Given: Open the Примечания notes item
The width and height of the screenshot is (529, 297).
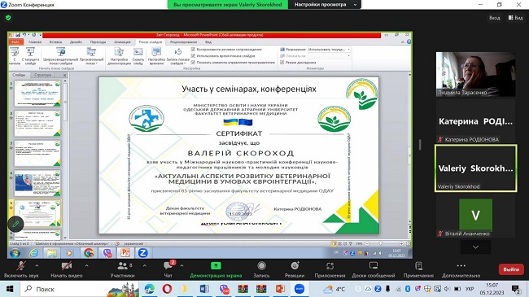Looking at the screenshot, I should [x=418, y=269].
